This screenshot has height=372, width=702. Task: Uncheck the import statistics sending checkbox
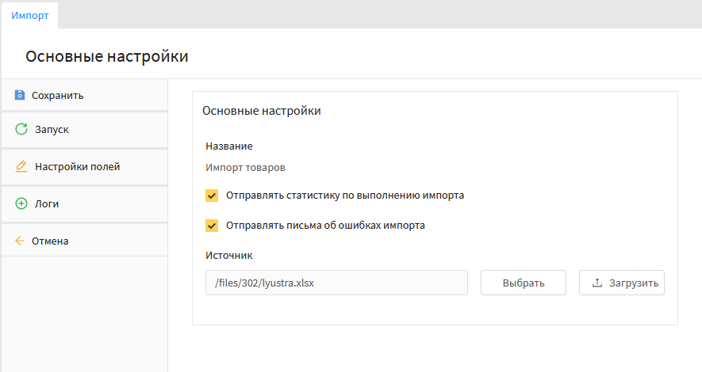(x=212, y=195)
